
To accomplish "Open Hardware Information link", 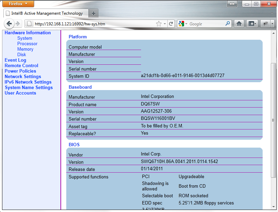I will pos(28,33).
